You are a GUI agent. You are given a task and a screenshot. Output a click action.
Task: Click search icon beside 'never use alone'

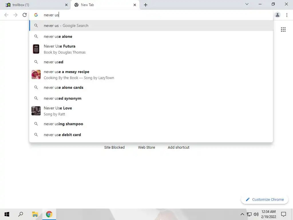(x=36, y=36)
